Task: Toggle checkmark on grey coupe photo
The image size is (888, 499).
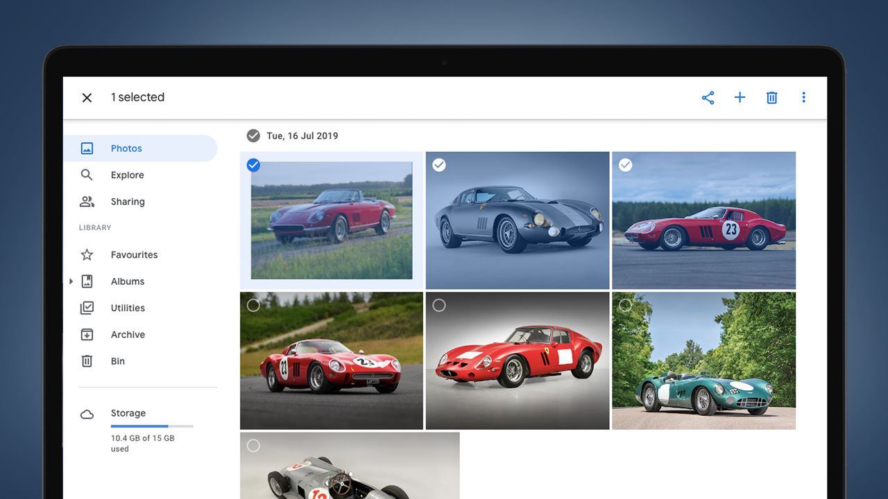Action: click(439, 165)
